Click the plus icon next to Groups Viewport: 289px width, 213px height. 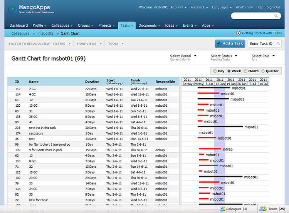92,26
